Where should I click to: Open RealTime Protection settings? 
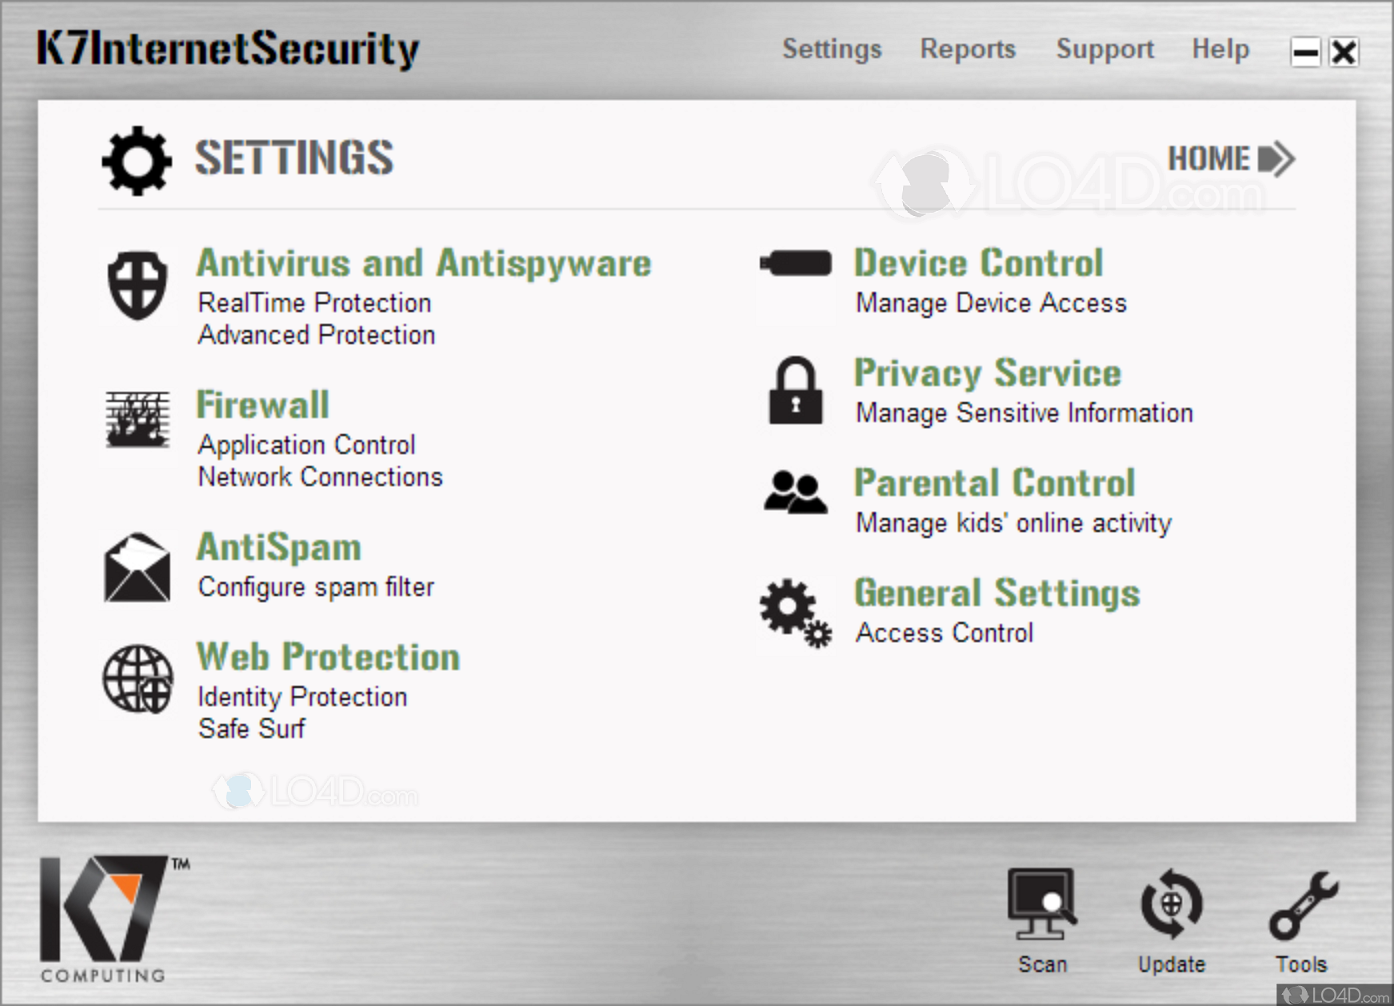click(x=314, y=303)
